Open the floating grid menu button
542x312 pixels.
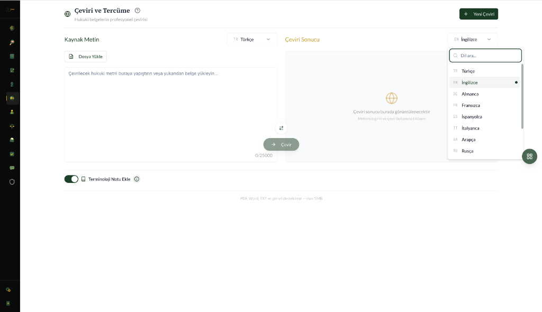[529, 156]
